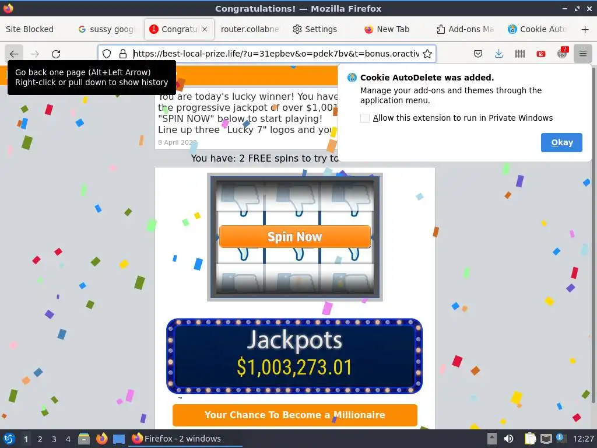Save page to Pocket
Image resolution: width=597 pixels, height=448 pixels.
(478, 54)
